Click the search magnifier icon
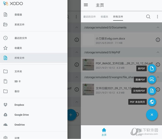Image resolution: width=162 pixels, height=139 pixels. point(148,17)
